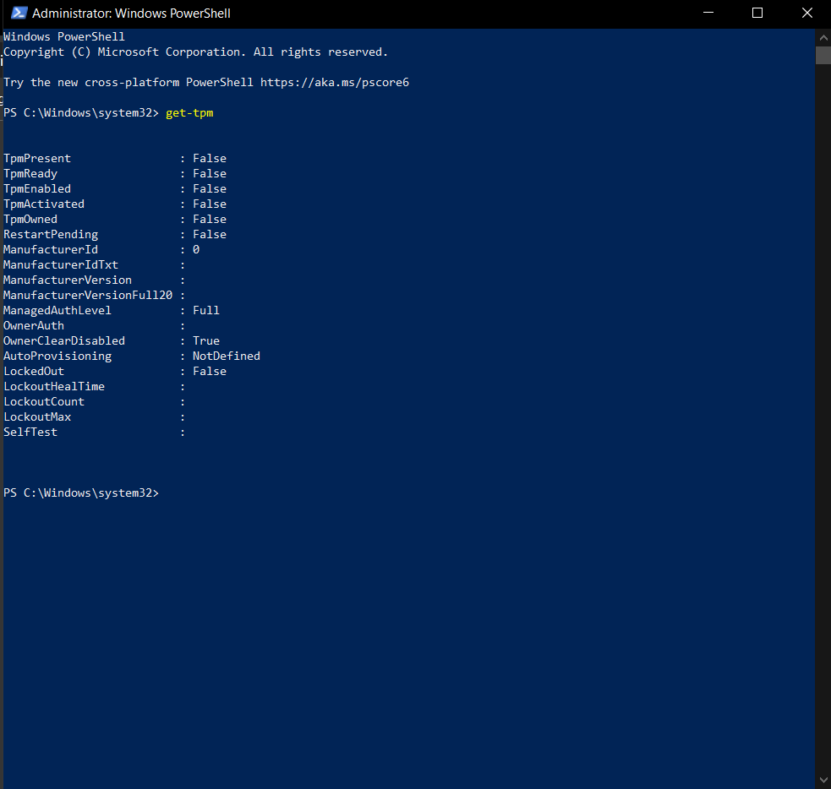Viewport: 831px width, 789px height.
Task: Click the 'OwnerAuth' property name
Action: pyautogui.click(x=34, y=326)
